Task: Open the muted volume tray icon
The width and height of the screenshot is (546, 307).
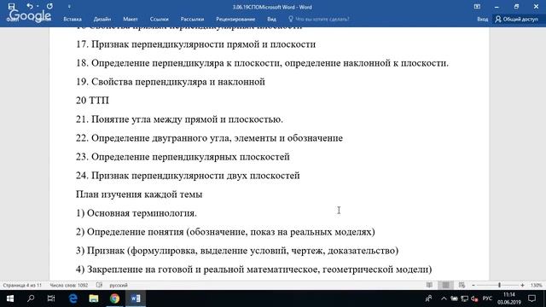Action: click(474, 298)
